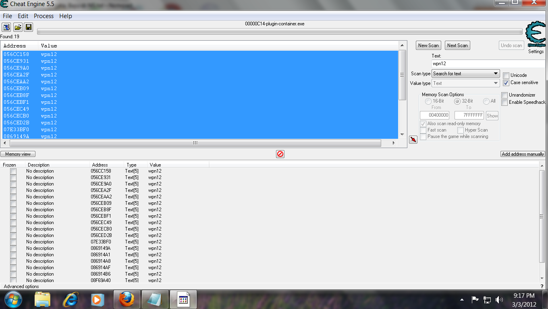Click clock showing 9:17 PM
The width and height of the screenshot is (548, 309).
click(x=524, y=296)
